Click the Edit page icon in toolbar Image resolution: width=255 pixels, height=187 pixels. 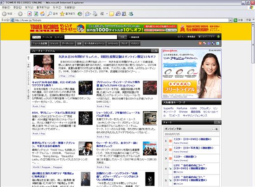point(102,14)
